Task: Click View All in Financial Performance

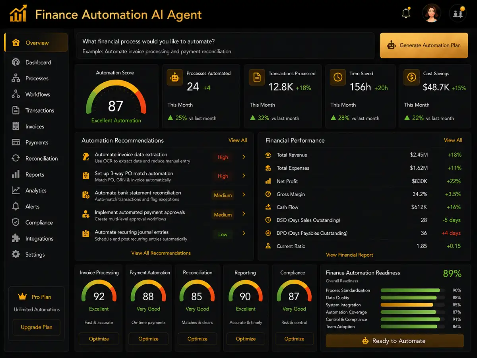Action: tap(453, 140)
